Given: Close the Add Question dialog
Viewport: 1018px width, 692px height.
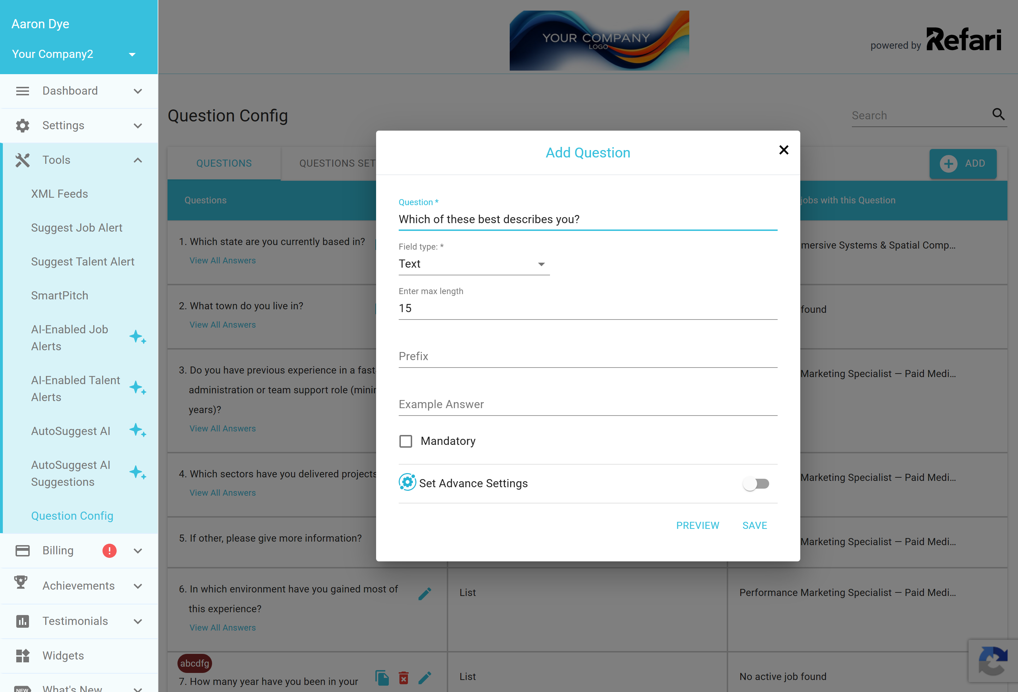Looking at the screenshot, I should 784,150.
